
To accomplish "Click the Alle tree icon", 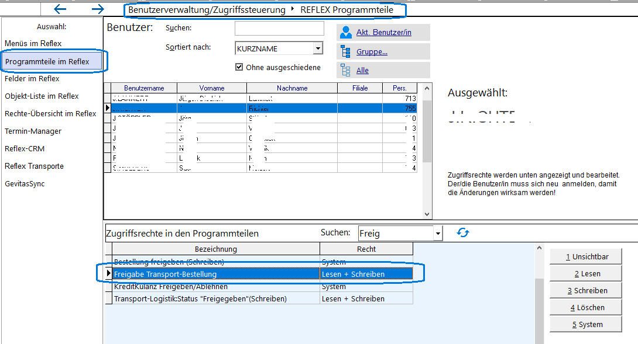I will (345, 70).
